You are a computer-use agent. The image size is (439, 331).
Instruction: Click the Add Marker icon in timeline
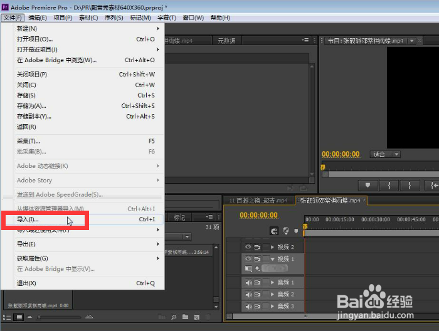(x=296, y=231)
